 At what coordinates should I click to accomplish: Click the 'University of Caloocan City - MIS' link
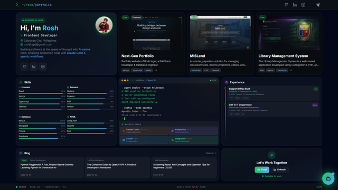pyautogui.click(x=242, y=91)
